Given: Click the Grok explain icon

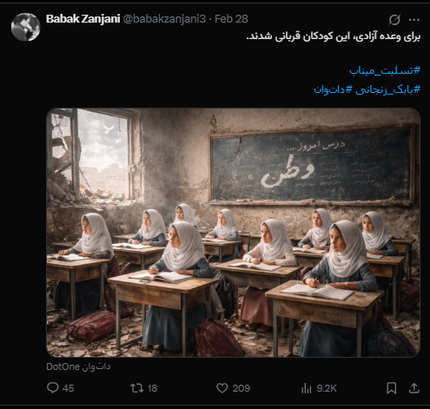Looking at the screenshot, I should pyautogui.click(x=394, y=20).
